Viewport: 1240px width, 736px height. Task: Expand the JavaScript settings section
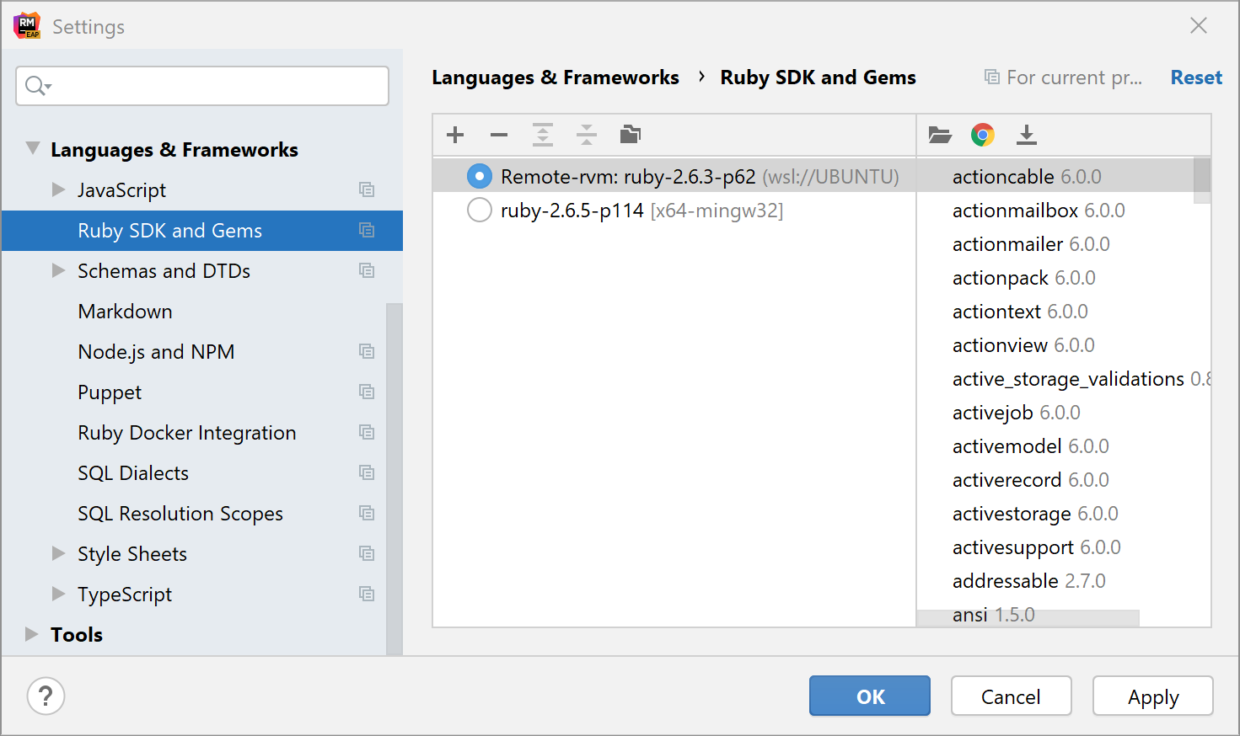click(58, 189)
